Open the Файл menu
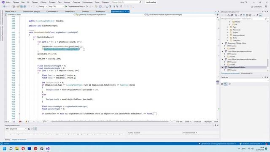Screen dimensions: 270x152 8,2
